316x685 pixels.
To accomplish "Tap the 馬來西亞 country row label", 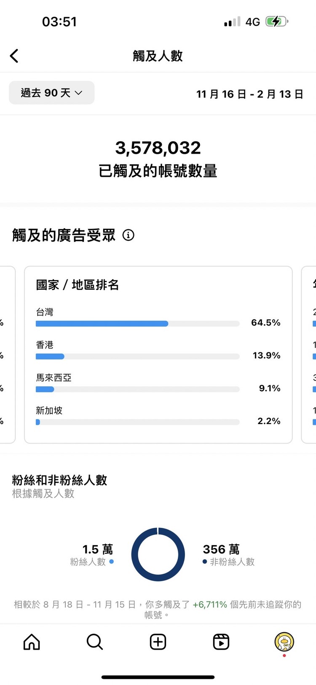I will tap(54, 378).
